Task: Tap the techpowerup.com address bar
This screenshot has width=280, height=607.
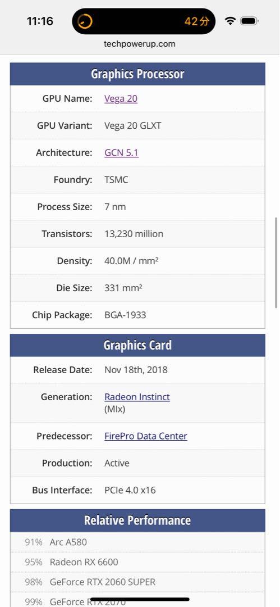Action: click(x=140, y=44)
